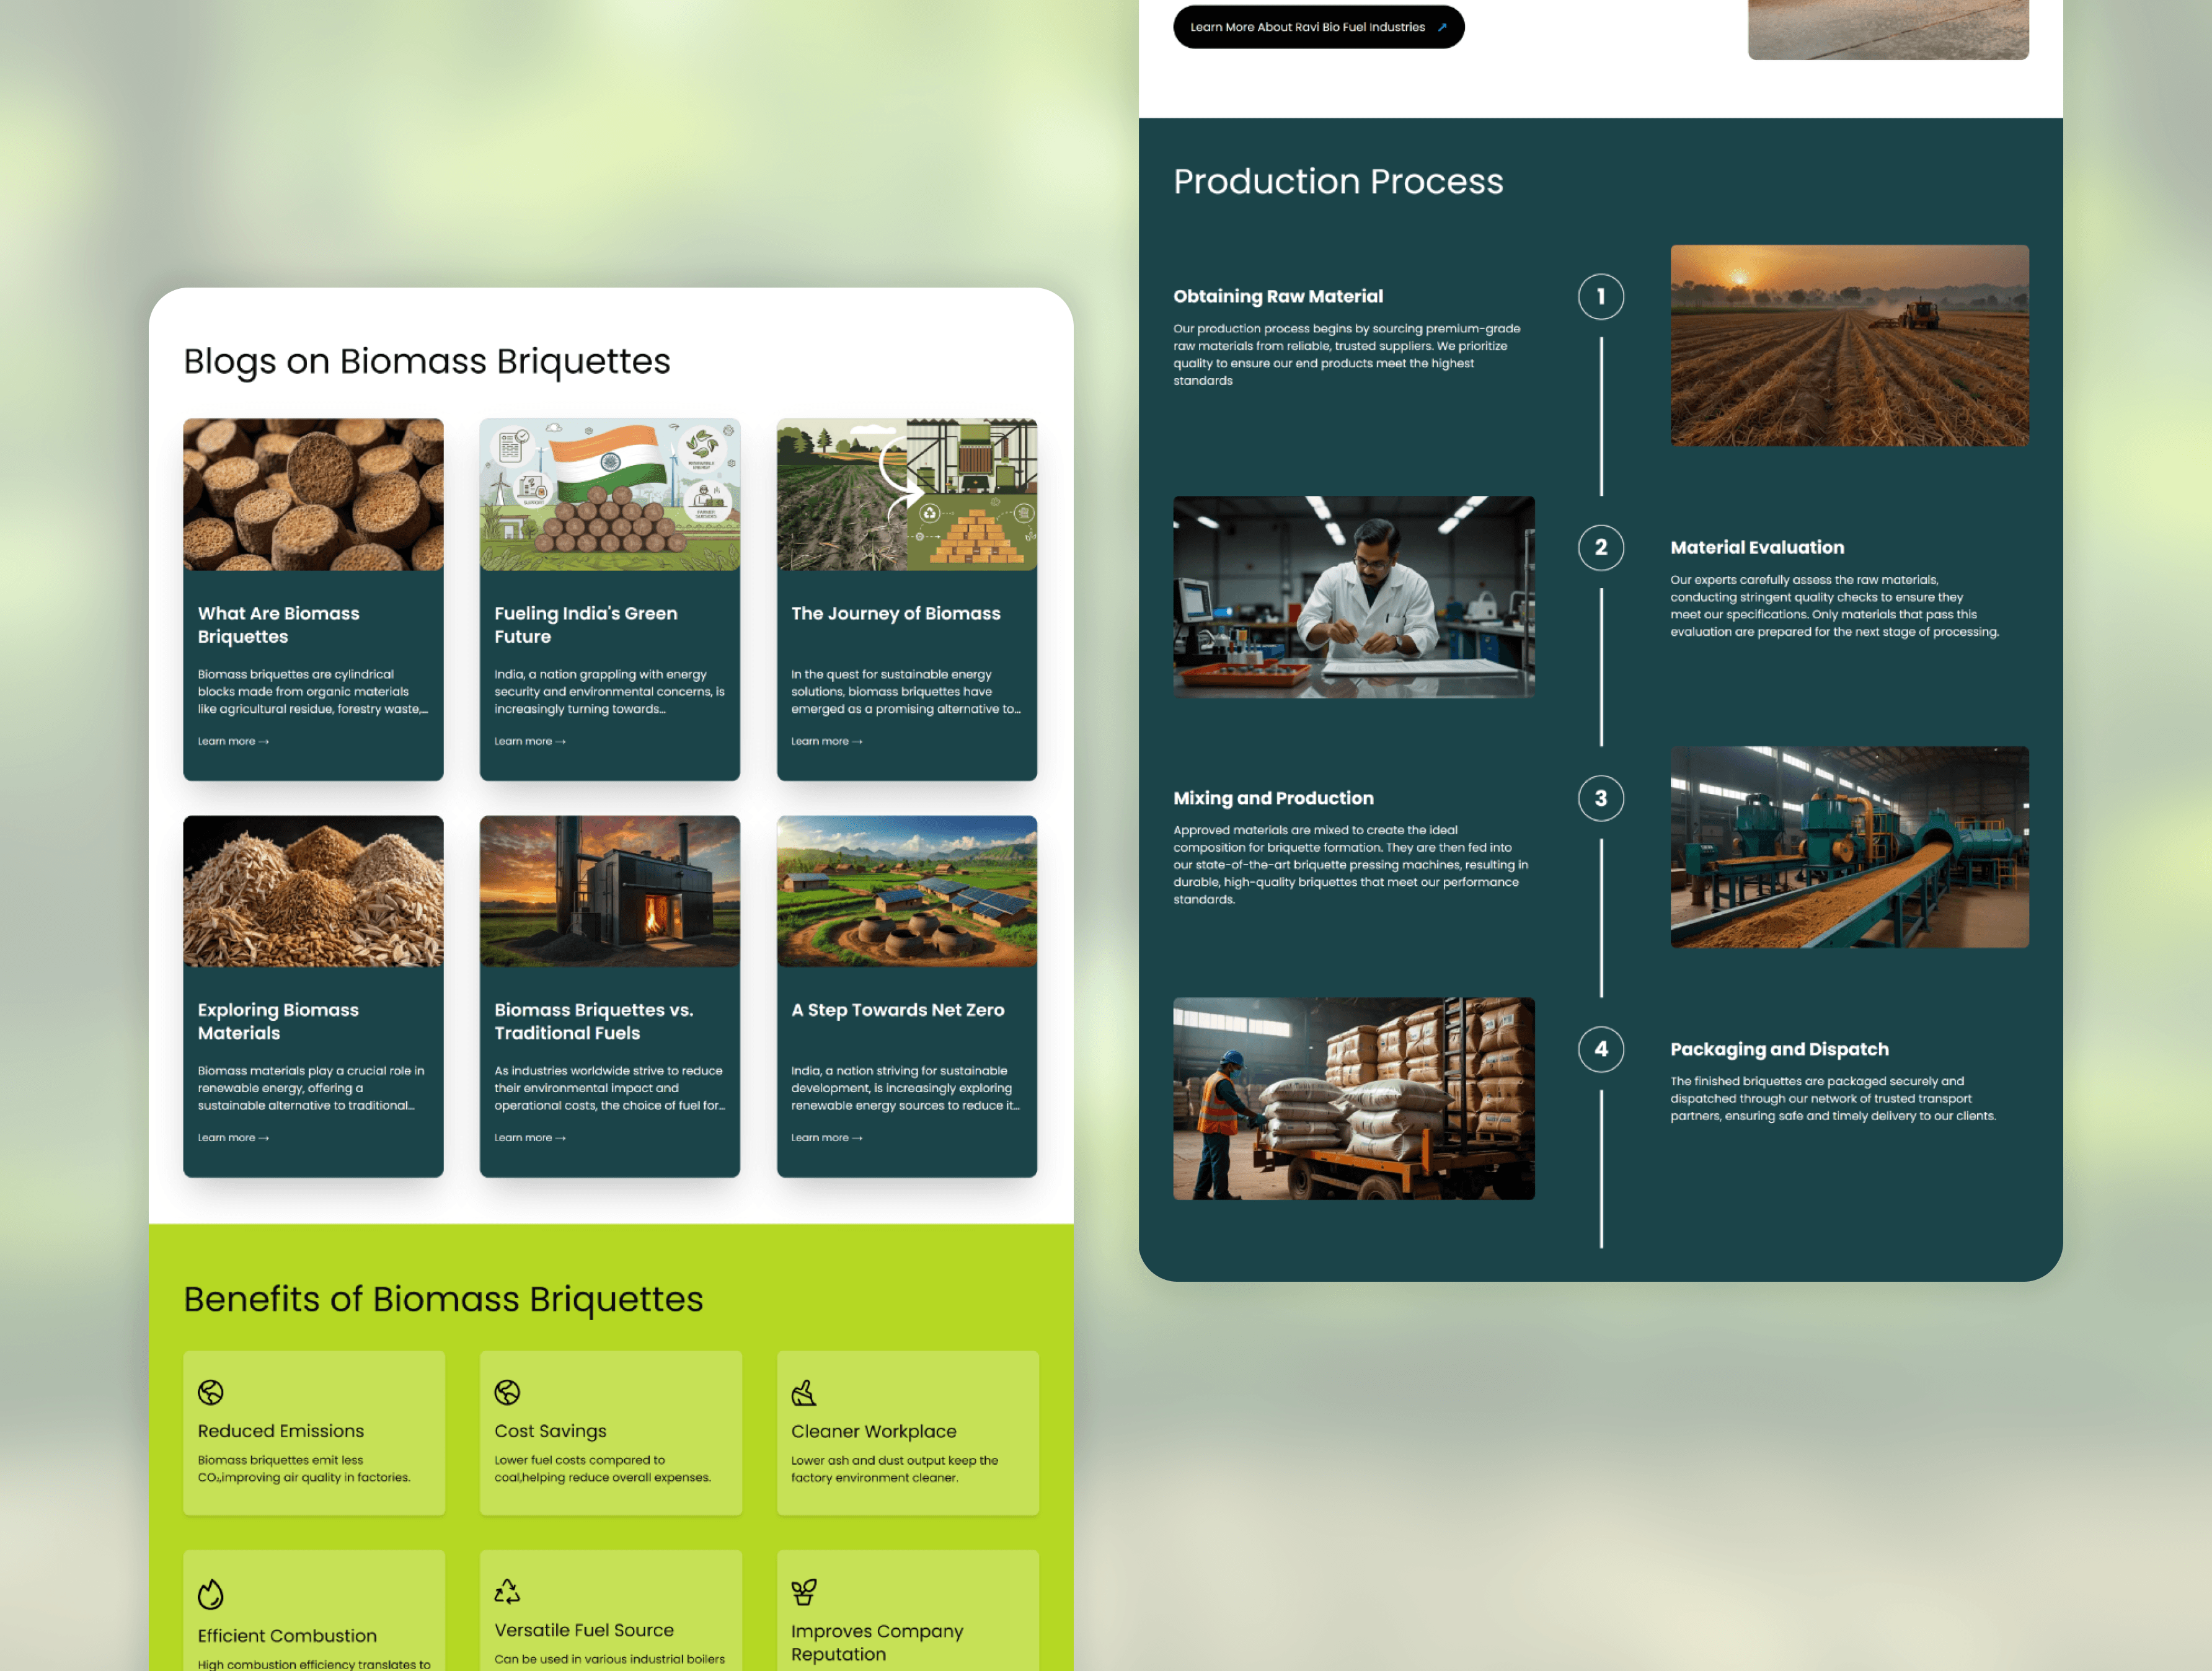Click the recycle icon above Versatile Fuel Source
Image resolution: width=2212 pixels, height=1671 pixels.
coord(507,1591)
